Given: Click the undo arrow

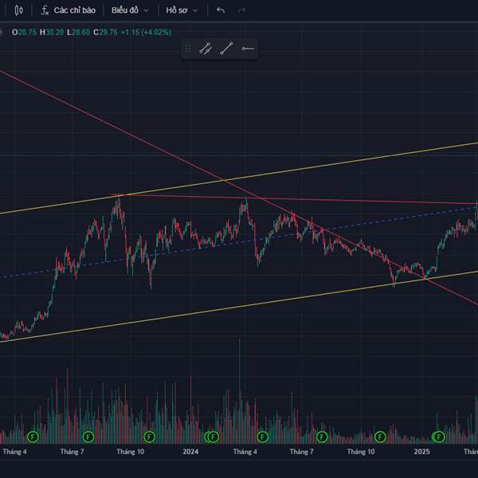Looking at the screenshot, I should [221, 10].
